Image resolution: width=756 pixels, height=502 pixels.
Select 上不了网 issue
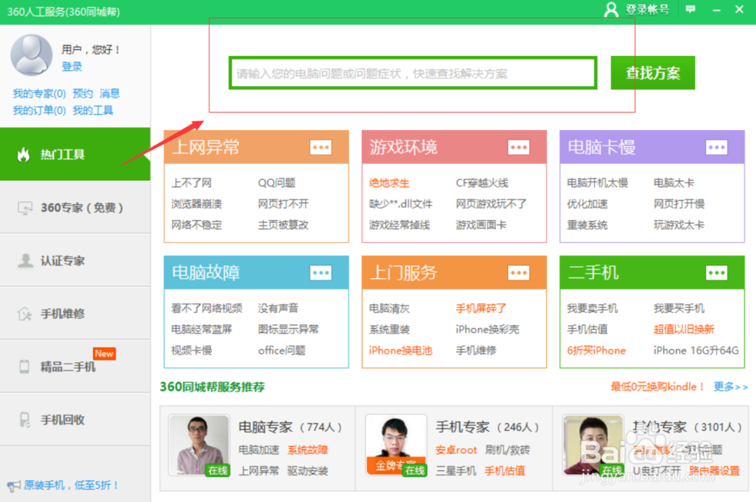(191, 183)
